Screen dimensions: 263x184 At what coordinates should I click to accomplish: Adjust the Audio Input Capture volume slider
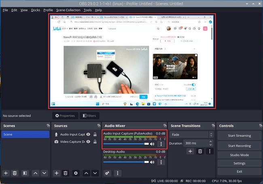tap(126, 144)
